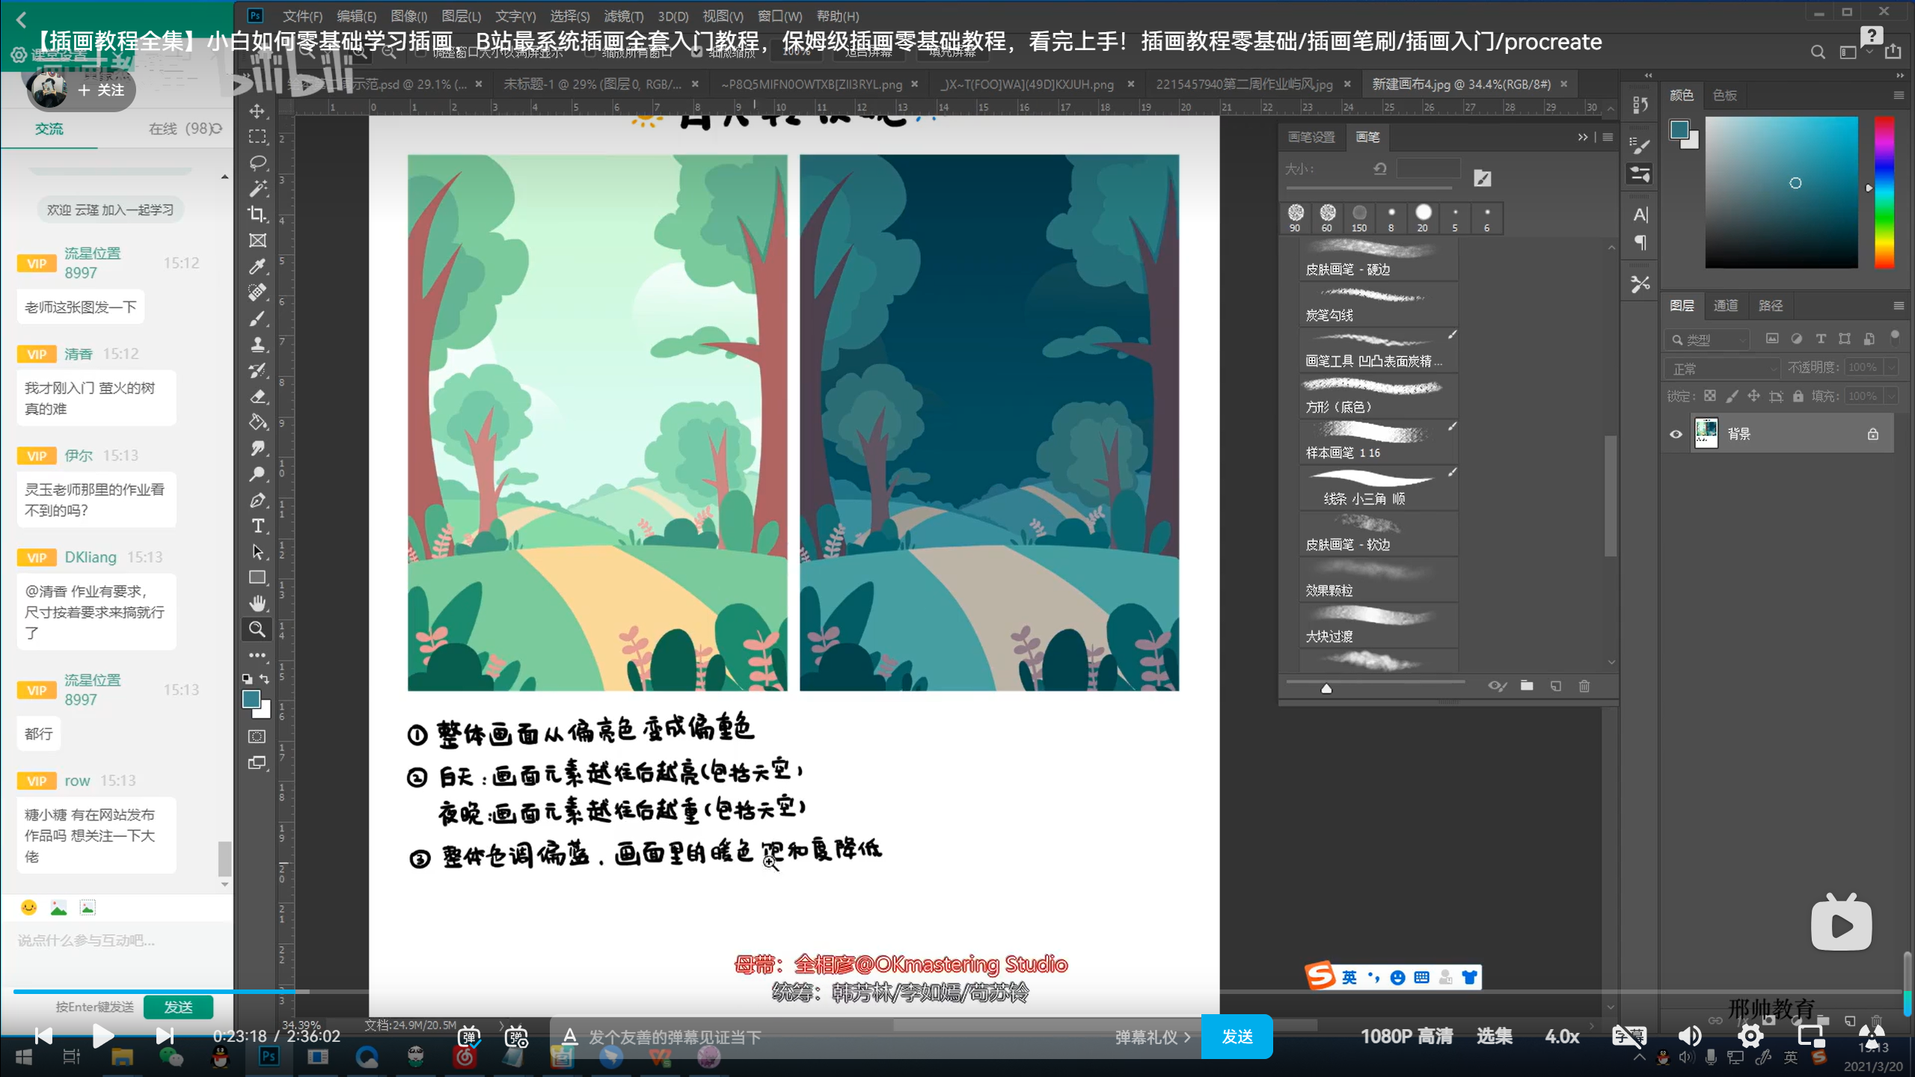Screen dimensions: 1915x1077
Task: Open the 滤镜(T) menu
Action: coord(622,16)
